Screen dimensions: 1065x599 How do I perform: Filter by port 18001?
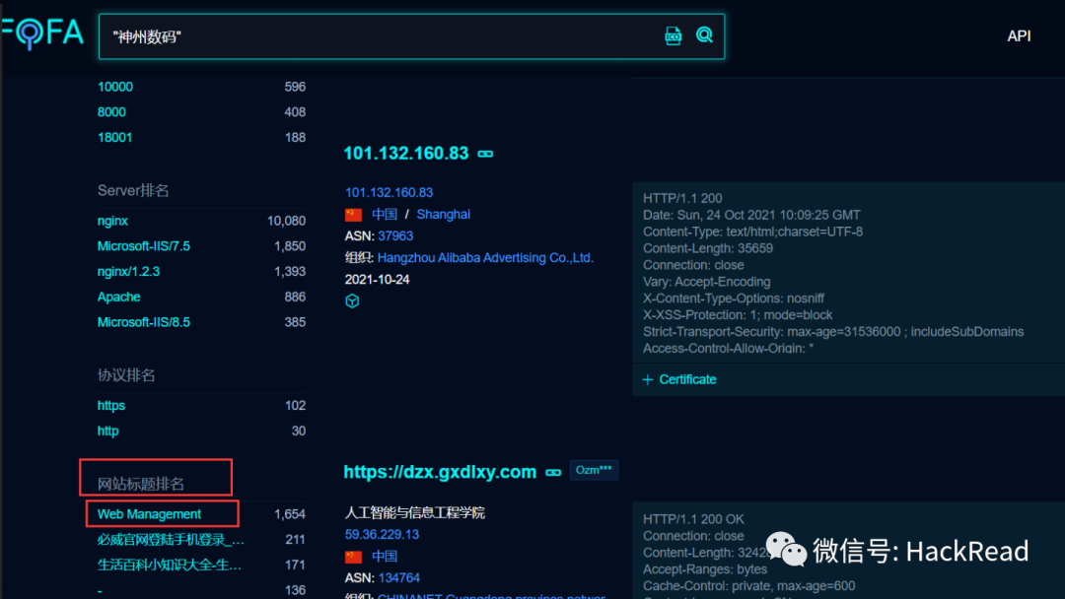click(x=114, y=138)
